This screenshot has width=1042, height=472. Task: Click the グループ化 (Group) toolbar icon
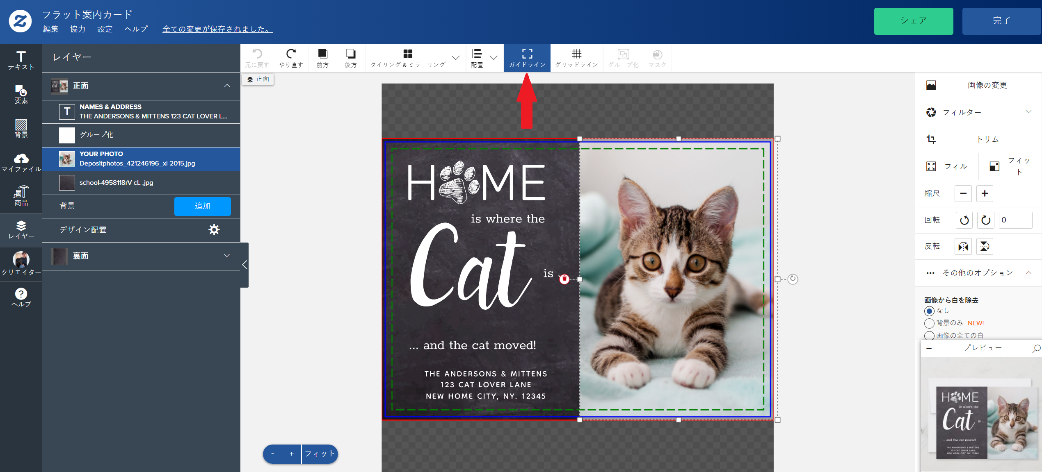pos(623,58)
